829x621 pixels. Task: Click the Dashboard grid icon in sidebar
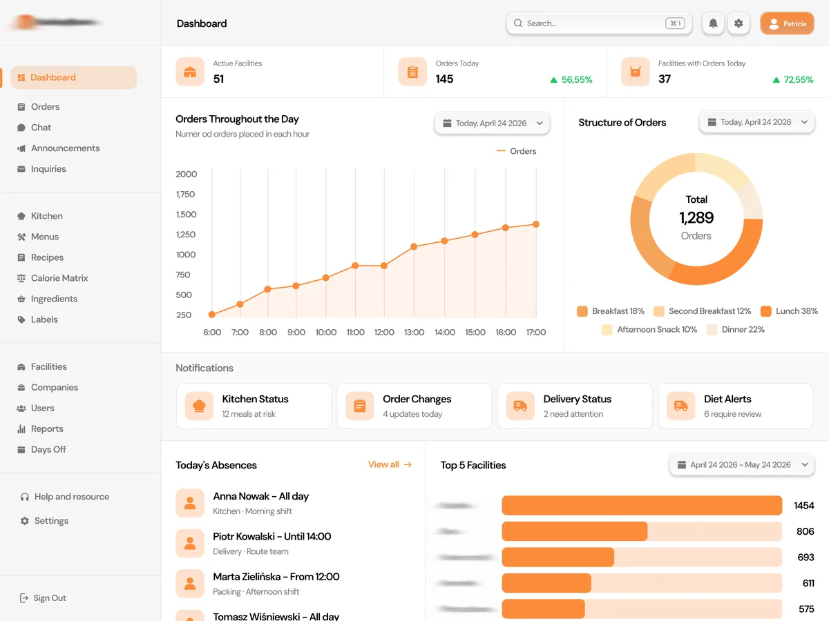21,78
